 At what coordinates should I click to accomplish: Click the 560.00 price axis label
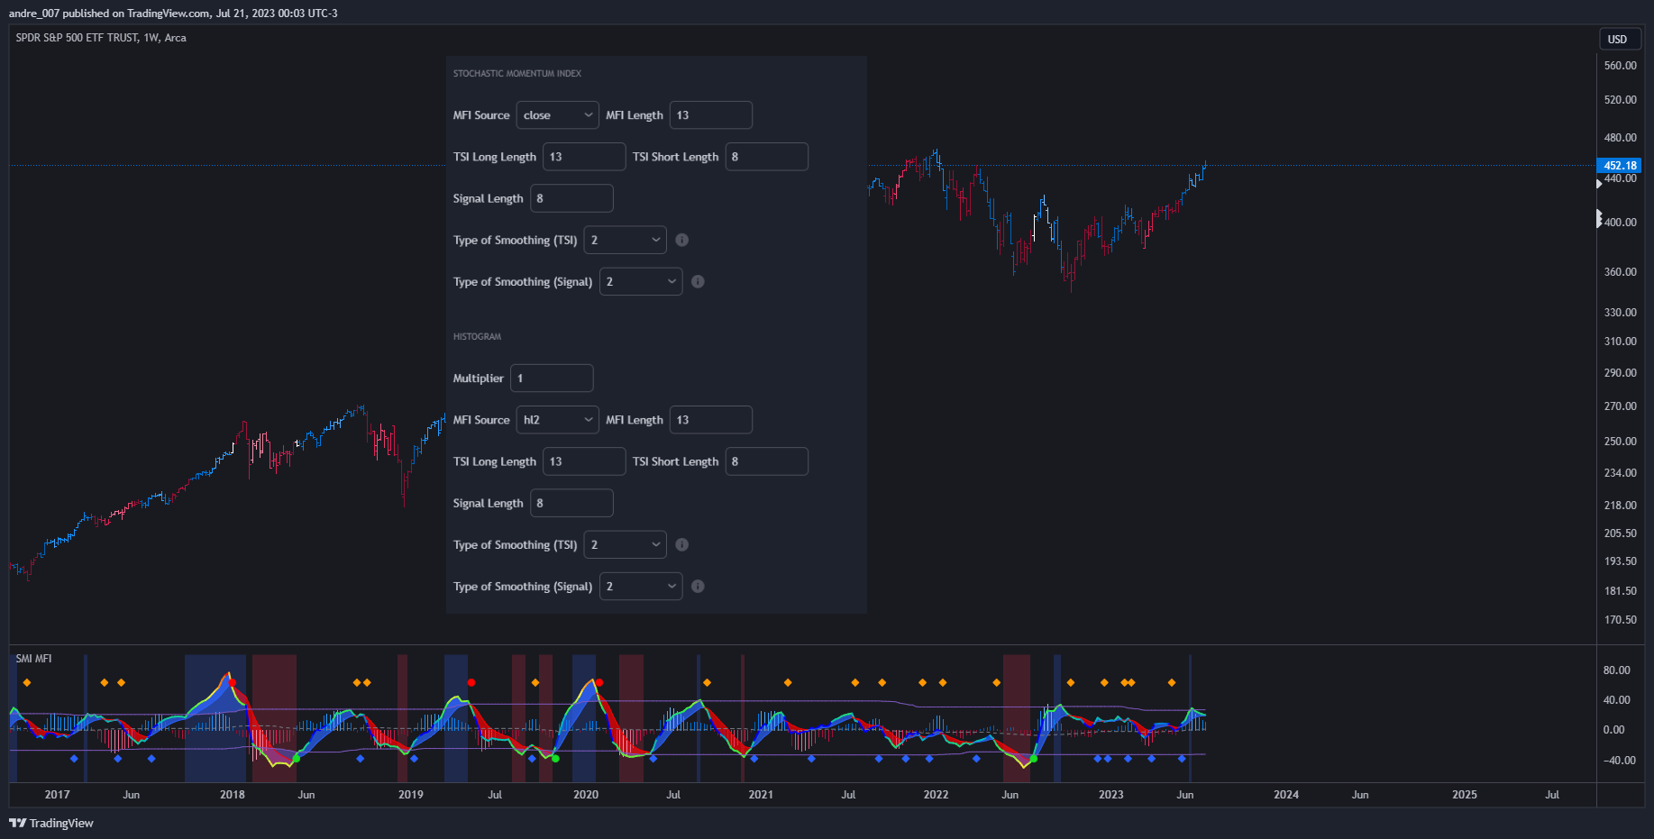(1621, 66)
